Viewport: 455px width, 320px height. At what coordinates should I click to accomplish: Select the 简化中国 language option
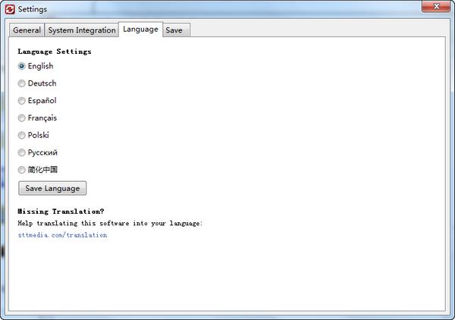(22, 170)
